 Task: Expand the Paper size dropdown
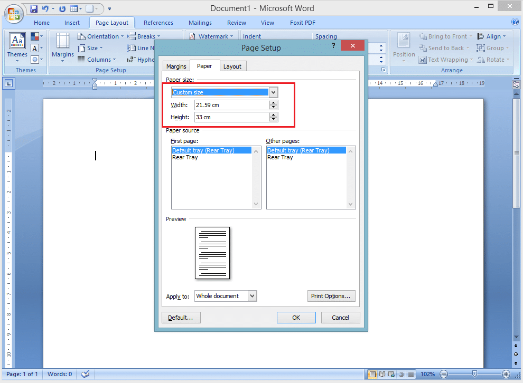point(273,92)
